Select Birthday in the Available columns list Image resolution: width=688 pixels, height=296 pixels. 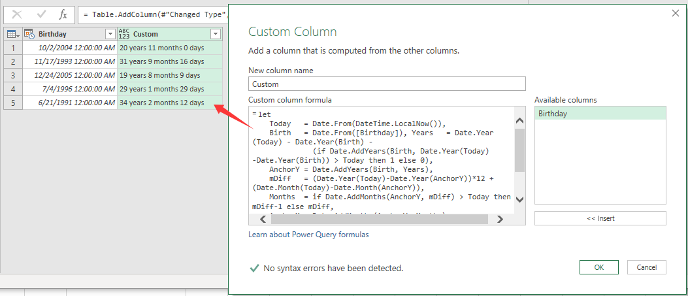tap(600, 114)
